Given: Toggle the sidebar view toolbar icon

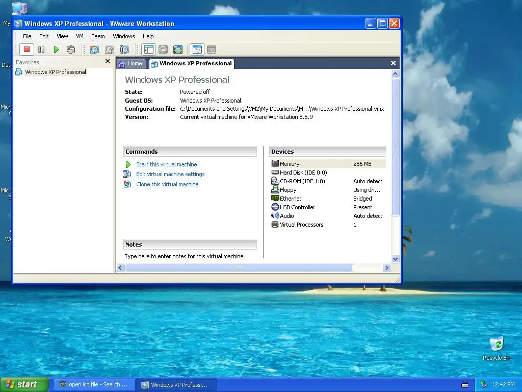Looking at the screenshot, I should (x=148, y=50).
